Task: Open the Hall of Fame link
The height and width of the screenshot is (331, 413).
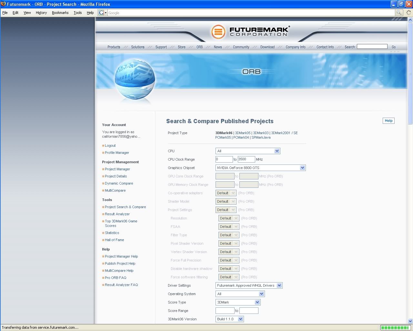Action: pyautogui.click(x=114, y=240)
